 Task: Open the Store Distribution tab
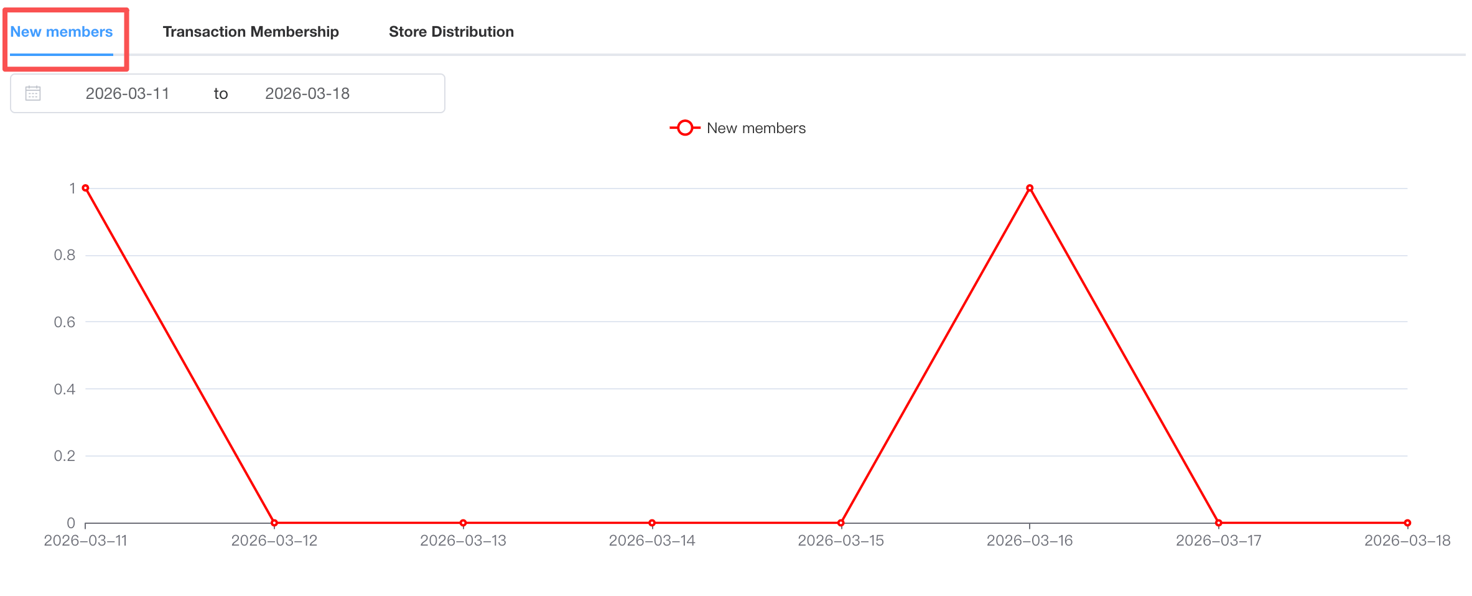pyautogui.click(x=451, y=32)
